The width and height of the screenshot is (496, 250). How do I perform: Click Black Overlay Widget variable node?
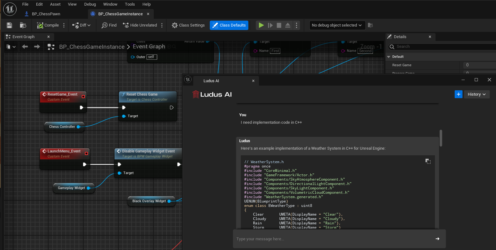click(x=152, y=201)
